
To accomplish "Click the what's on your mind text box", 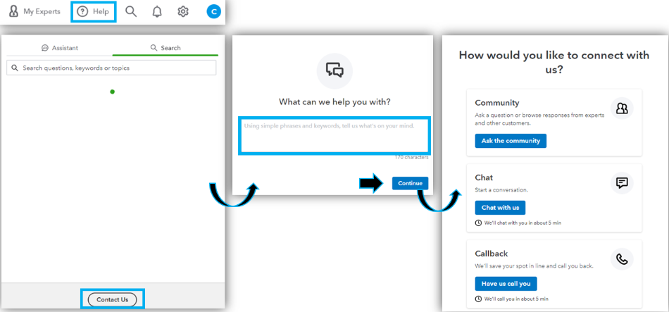I will pos(334,135).
